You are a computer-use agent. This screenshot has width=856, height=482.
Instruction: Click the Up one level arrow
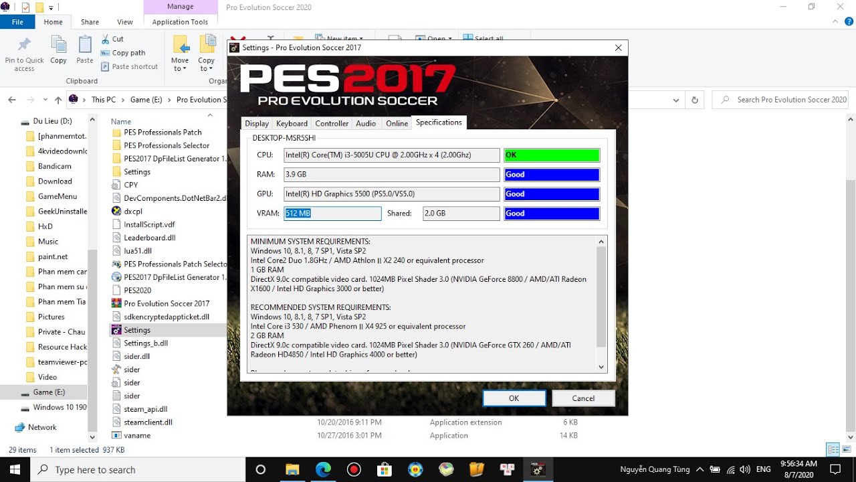tap(58, 100)
